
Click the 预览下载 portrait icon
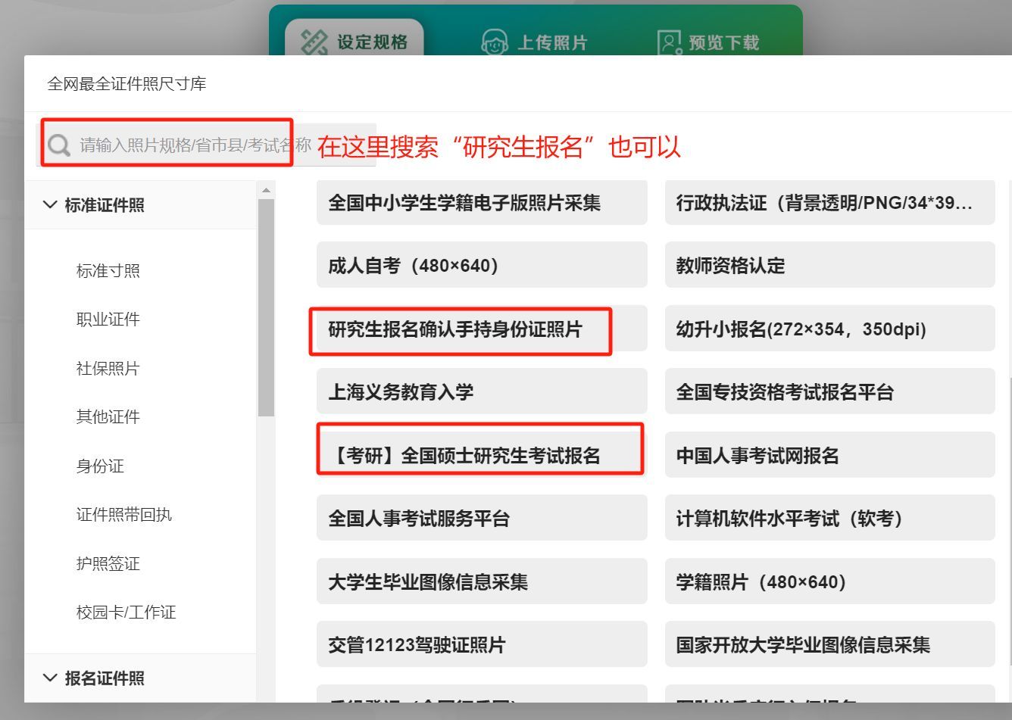[x=669, y=42]
